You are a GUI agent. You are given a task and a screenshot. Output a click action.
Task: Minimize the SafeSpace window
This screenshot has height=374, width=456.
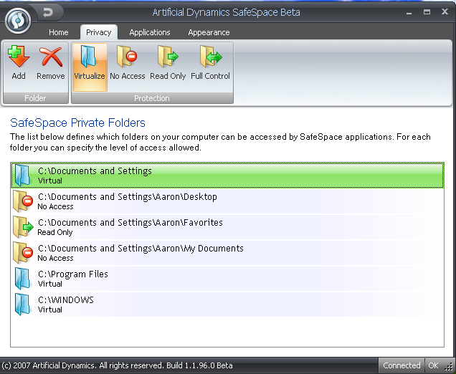pos(409,12)
